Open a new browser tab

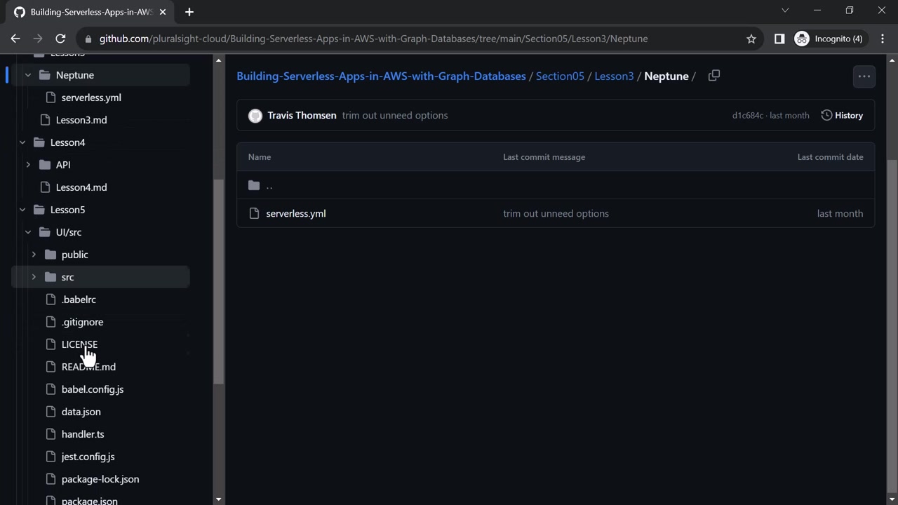coord(189,12)
